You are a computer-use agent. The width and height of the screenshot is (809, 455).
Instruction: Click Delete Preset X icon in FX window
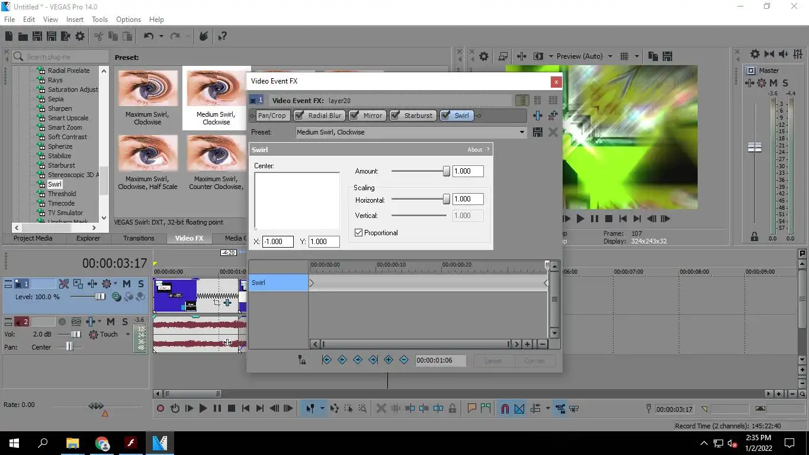(x=553, y=132)
